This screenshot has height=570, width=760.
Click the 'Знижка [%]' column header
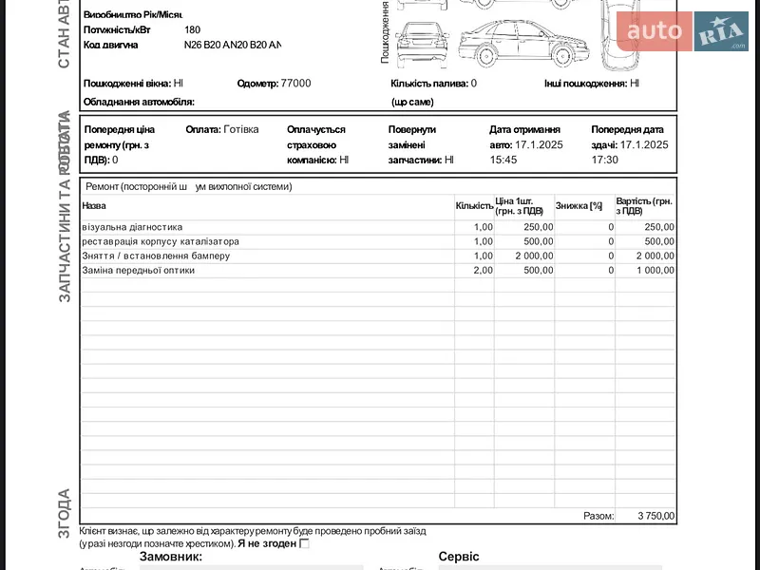579,206
